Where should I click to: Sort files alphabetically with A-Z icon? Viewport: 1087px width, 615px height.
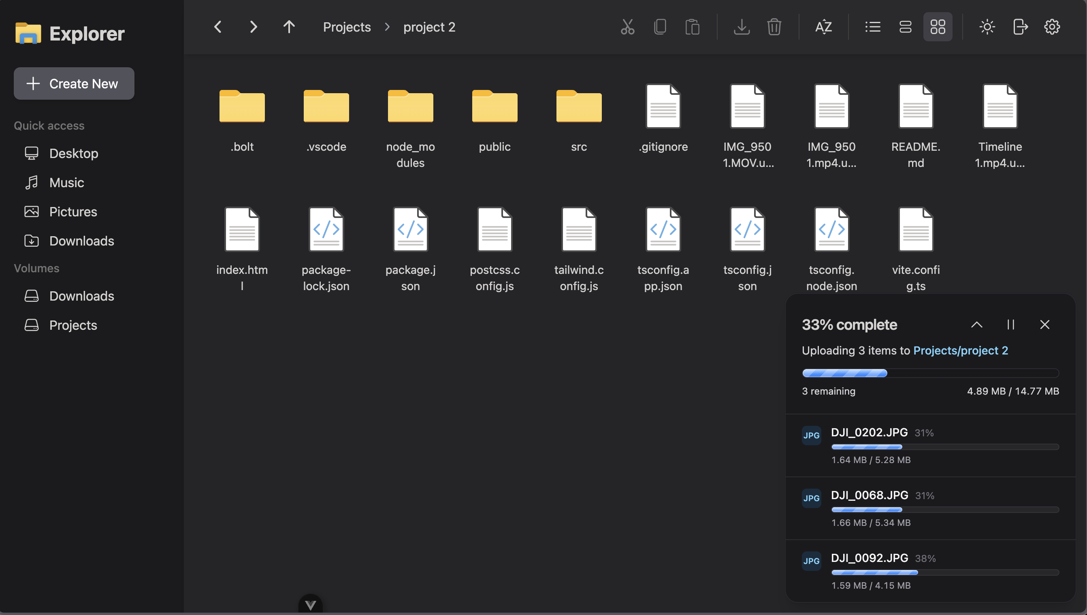pos(823,27)
